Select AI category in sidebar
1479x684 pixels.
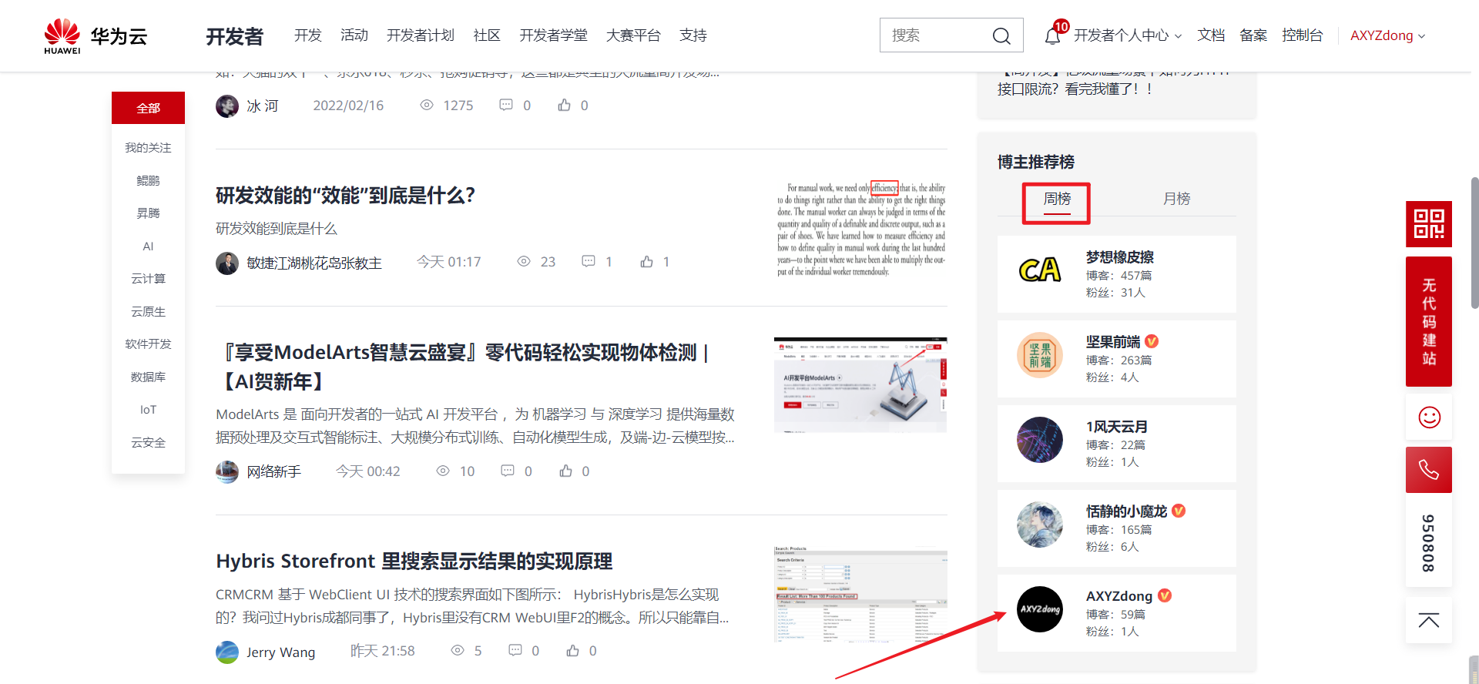pos(148,246)
